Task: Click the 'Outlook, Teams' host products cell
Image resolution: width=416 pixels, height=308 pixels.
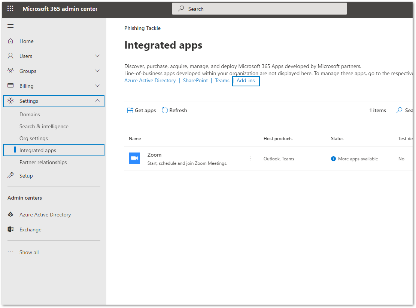Action: 279,158
